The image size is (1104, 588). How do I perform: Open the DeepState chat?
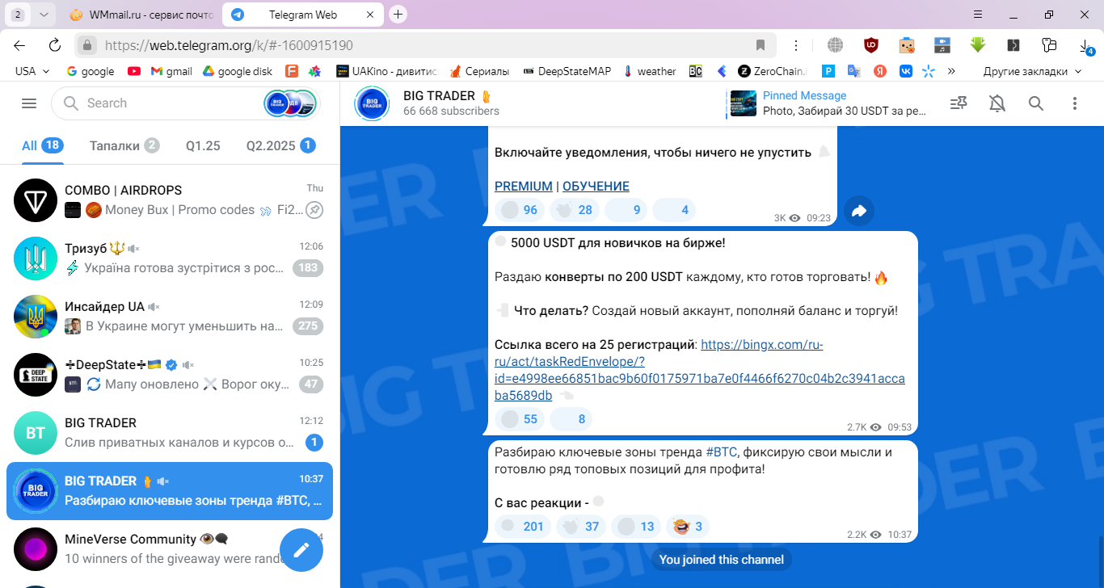pos(170,375)
